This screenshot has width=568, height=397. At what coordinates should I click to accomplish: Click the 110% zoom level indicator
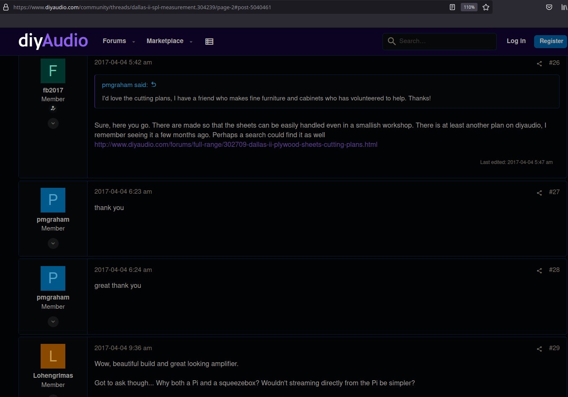(469, 7)
